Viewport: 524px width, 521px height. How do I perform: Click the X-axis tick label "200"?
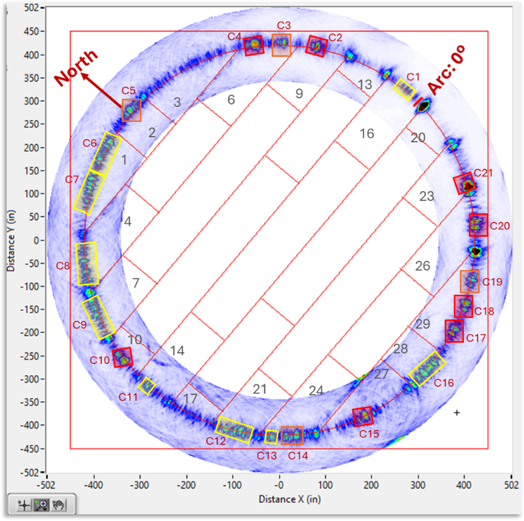click(x=371, y=485)
